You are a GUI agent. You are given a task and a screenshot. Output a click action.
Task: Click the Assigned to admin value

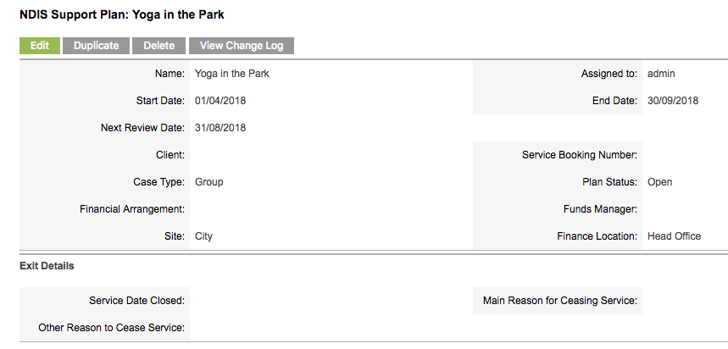tap(661, 74)
